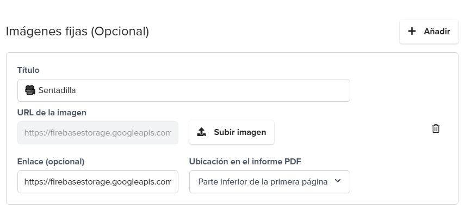
Task: Focus the Título input containing Sentadilla
Action: (184, 90)
